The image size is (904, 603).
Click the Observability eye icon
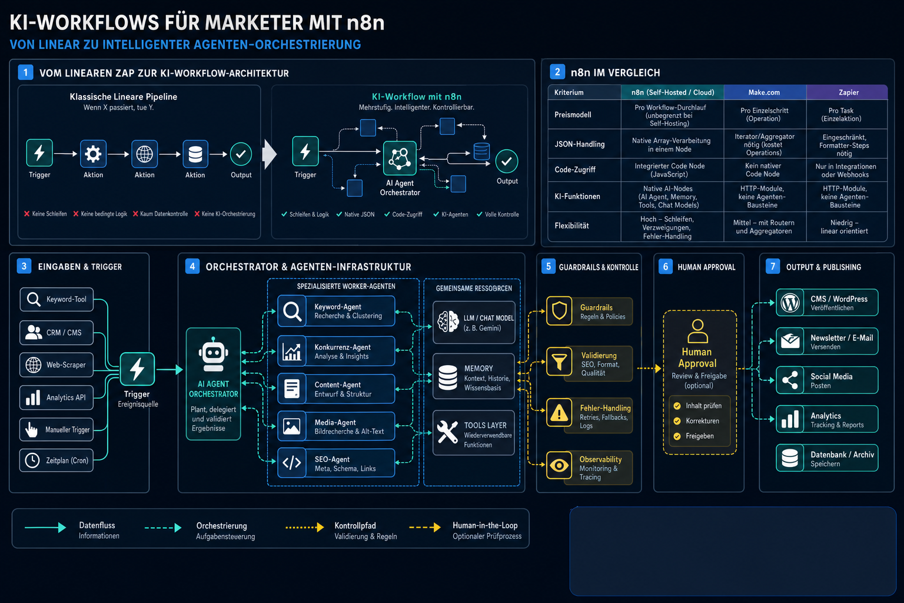(559, 466)
